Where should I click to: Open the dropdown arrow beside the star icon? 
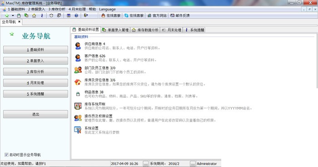[x=13, y=15]
